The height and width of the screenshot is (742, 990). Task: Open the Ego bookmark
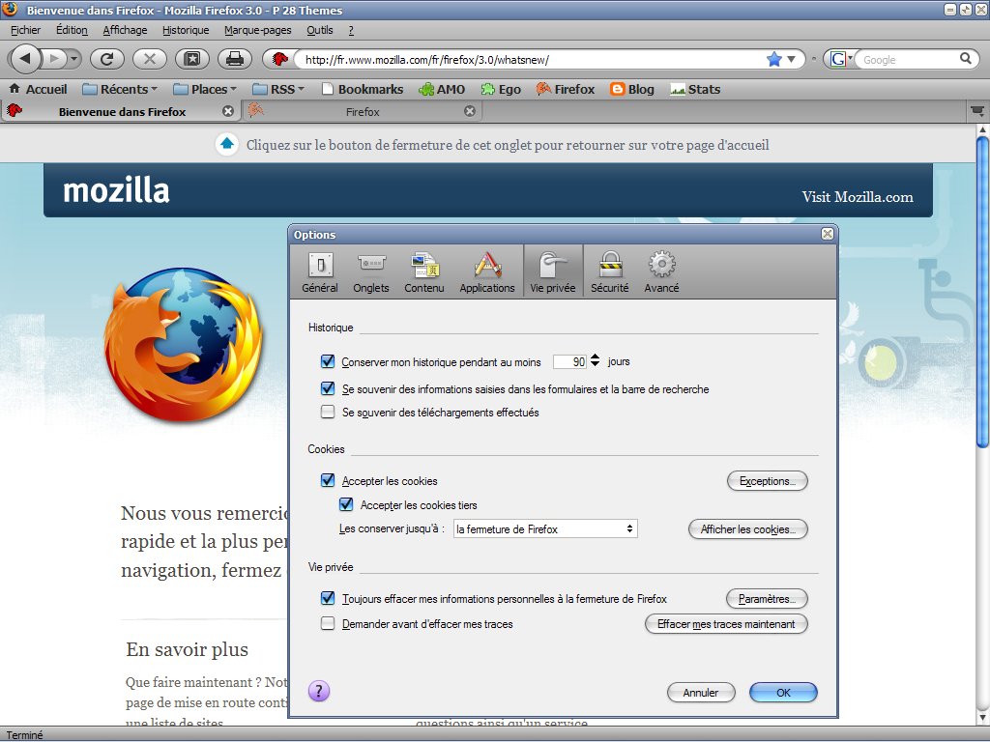pos(502,89)
